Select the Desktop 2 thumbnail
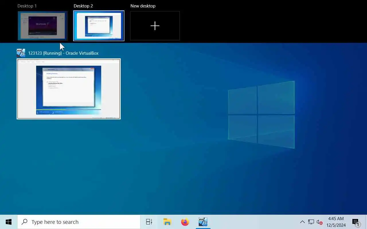The height and width of the screenshot is (229, 367). point(99,26)
